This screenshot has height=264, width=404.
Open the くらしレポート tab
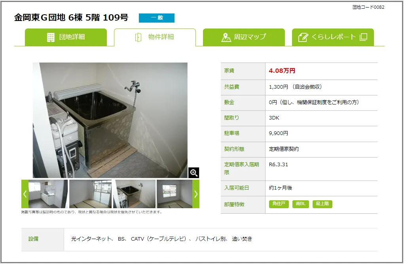tap(333, 37)
